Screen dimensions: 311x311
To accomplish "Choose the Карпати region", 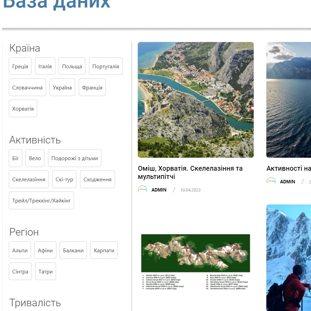I will (104, 250).
